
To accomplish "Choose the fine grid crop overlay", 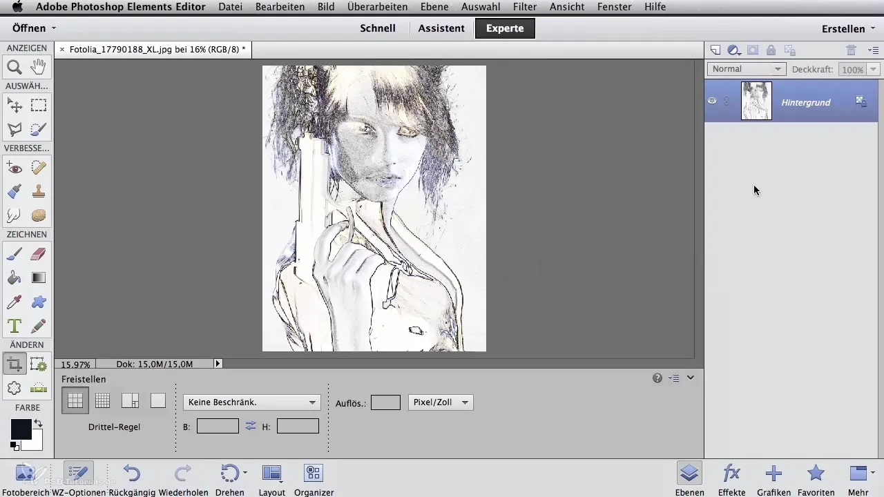I will click(x=102, y=400).
